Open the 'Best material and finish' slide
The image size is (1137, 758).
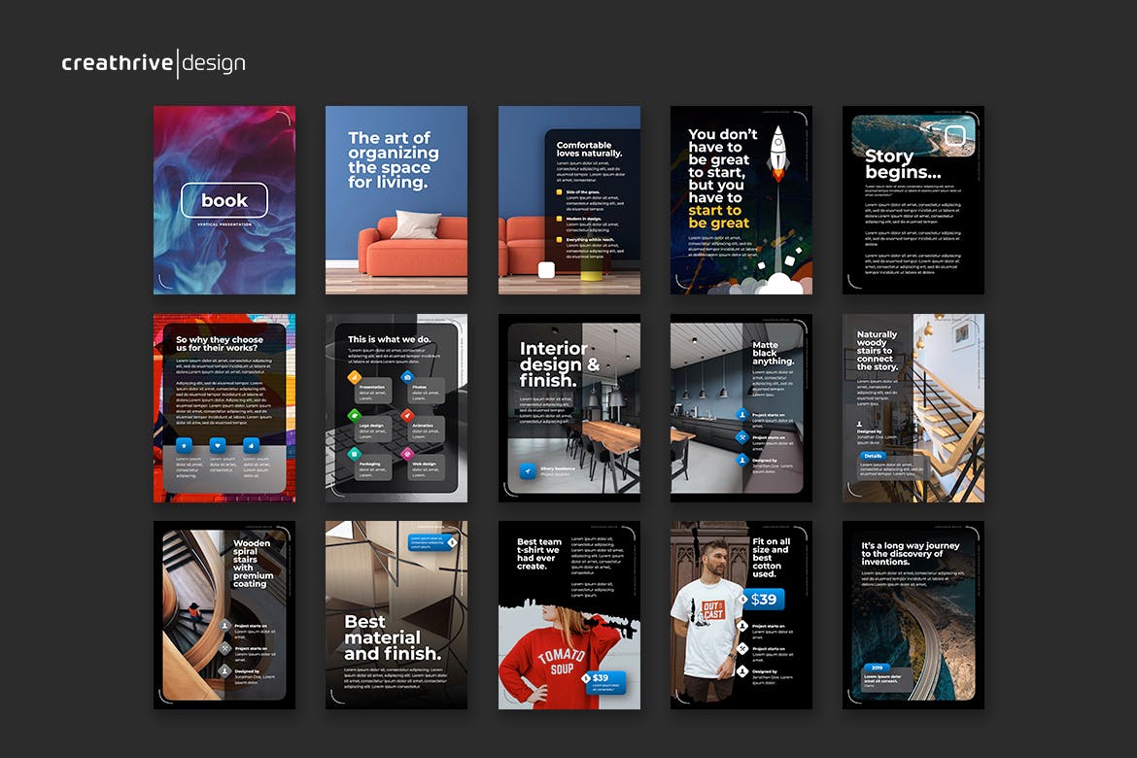396,615
